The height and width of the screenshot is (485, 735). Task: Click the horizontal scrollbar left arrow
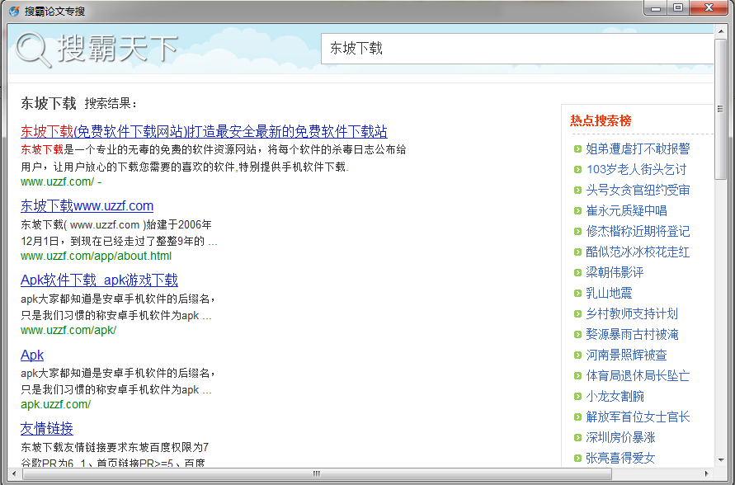[x=14, y=473]
